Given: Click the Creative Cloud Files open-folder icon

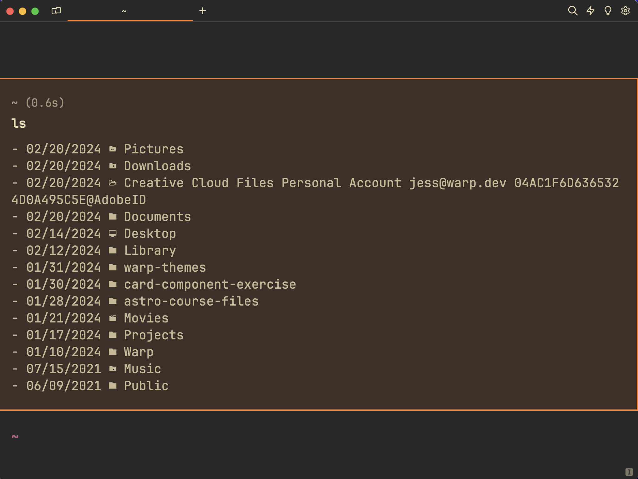Looking at the screenshot, I should (113, 183).
